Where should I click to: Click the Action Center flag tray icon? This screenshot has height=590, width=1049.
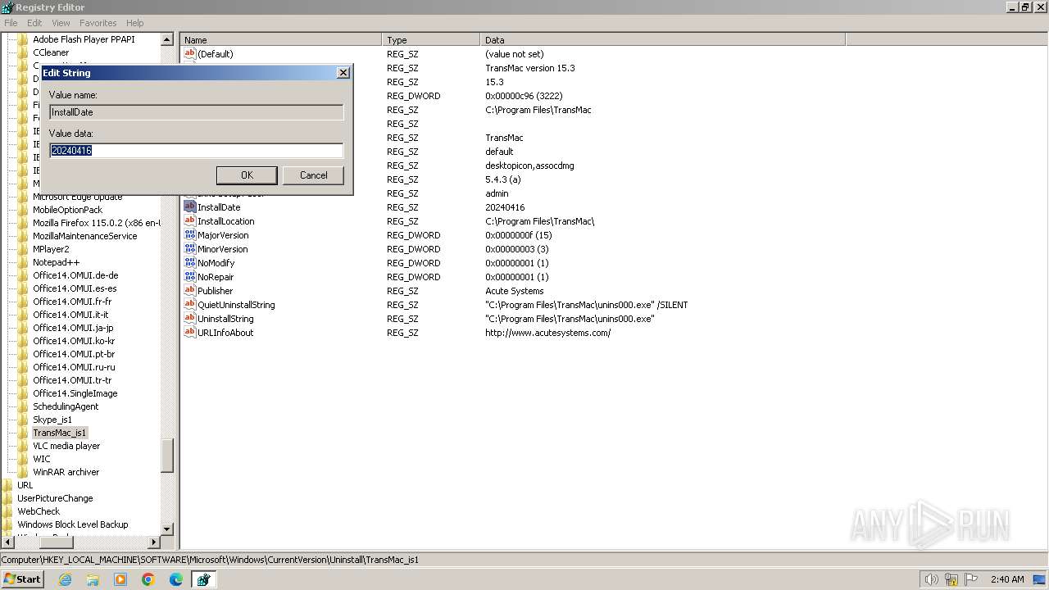[x=972, y=579]
